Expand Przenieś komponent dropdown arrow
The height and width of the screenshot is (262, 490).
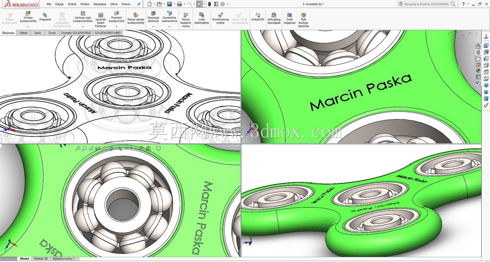[116, 26]
